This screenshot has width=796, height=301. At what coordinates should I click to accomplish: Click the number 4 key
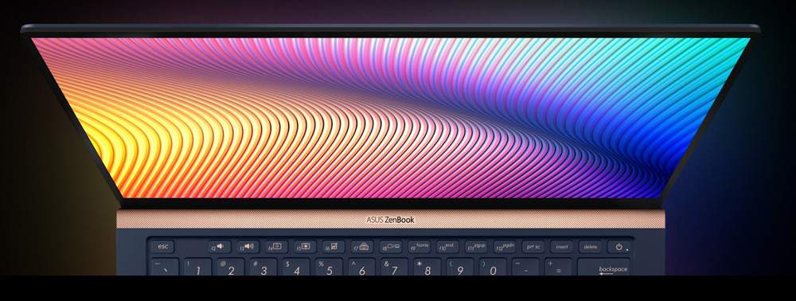pyautogui.click(x=296, y=267)
